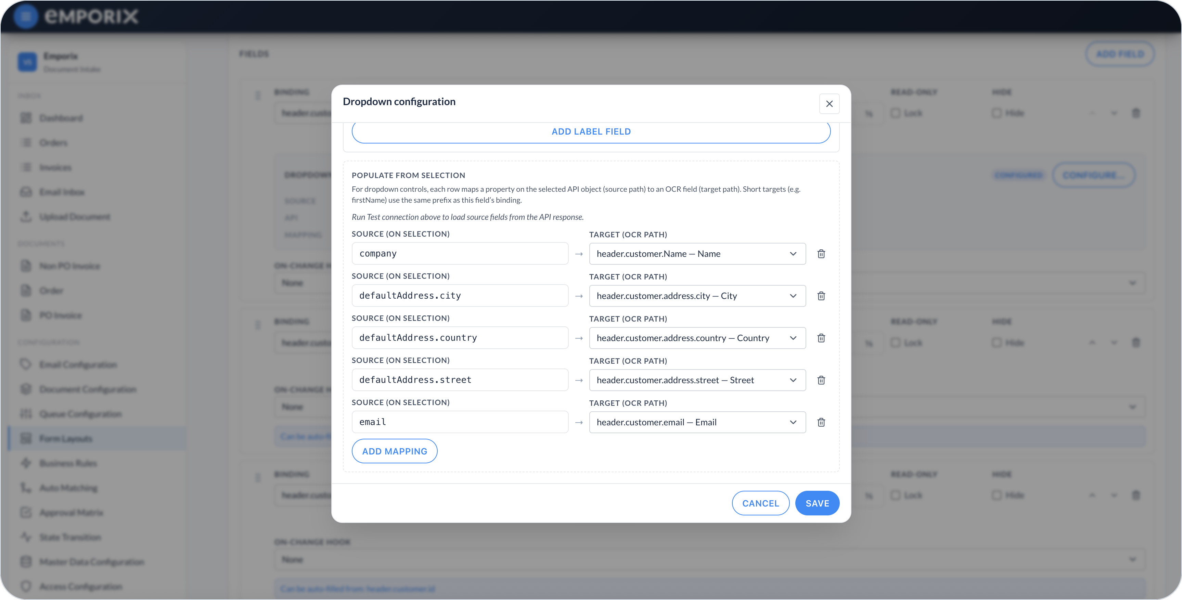1182x600 pixels.
Task: Delete the first field with trash icon
Action: [1136, 113]
